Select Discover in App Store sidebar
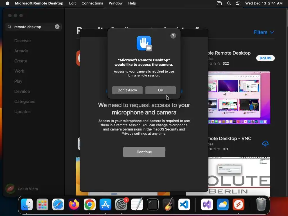Image resolution: width=288 pixels, height=216 pixels. [22, 41]
